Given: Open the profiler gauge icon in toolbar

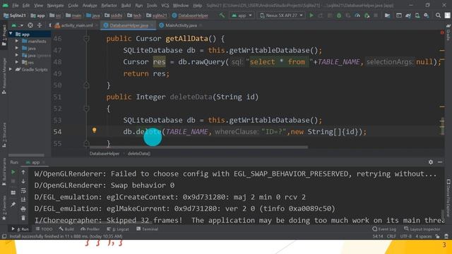Looking at the screenshot, I should coord(357,16).
